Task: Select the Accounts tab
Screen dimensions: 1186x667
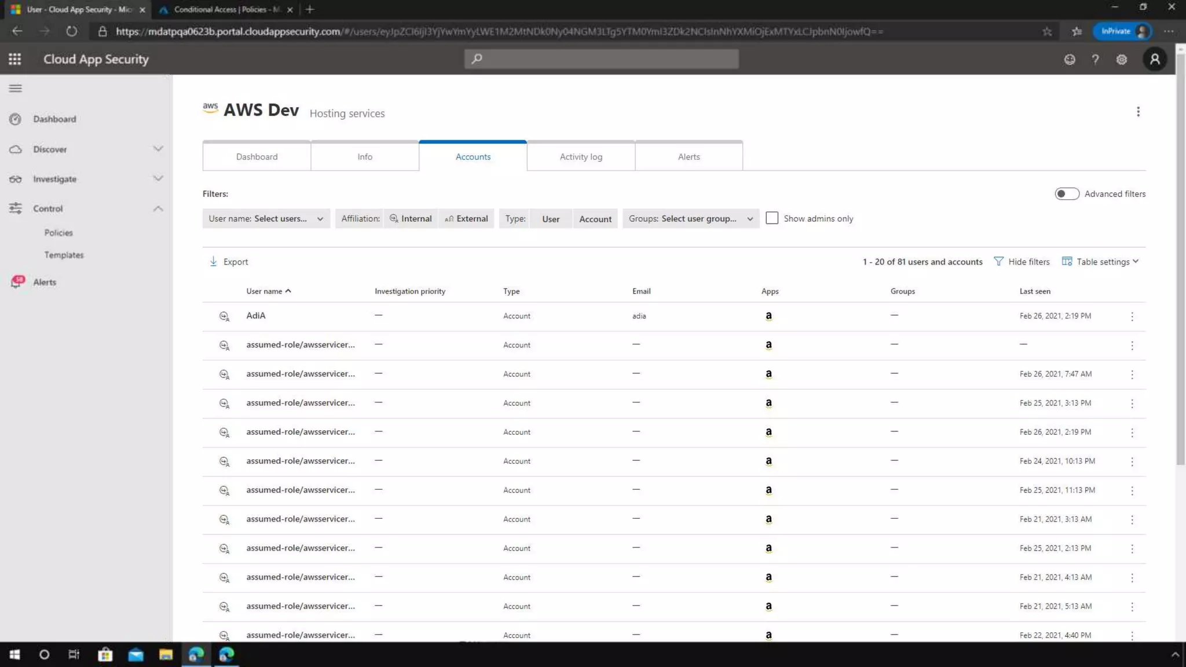Action: point(473,156)
